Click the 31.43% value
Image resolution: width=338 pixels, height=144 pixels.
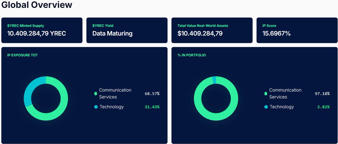click(x=152, y=107)
